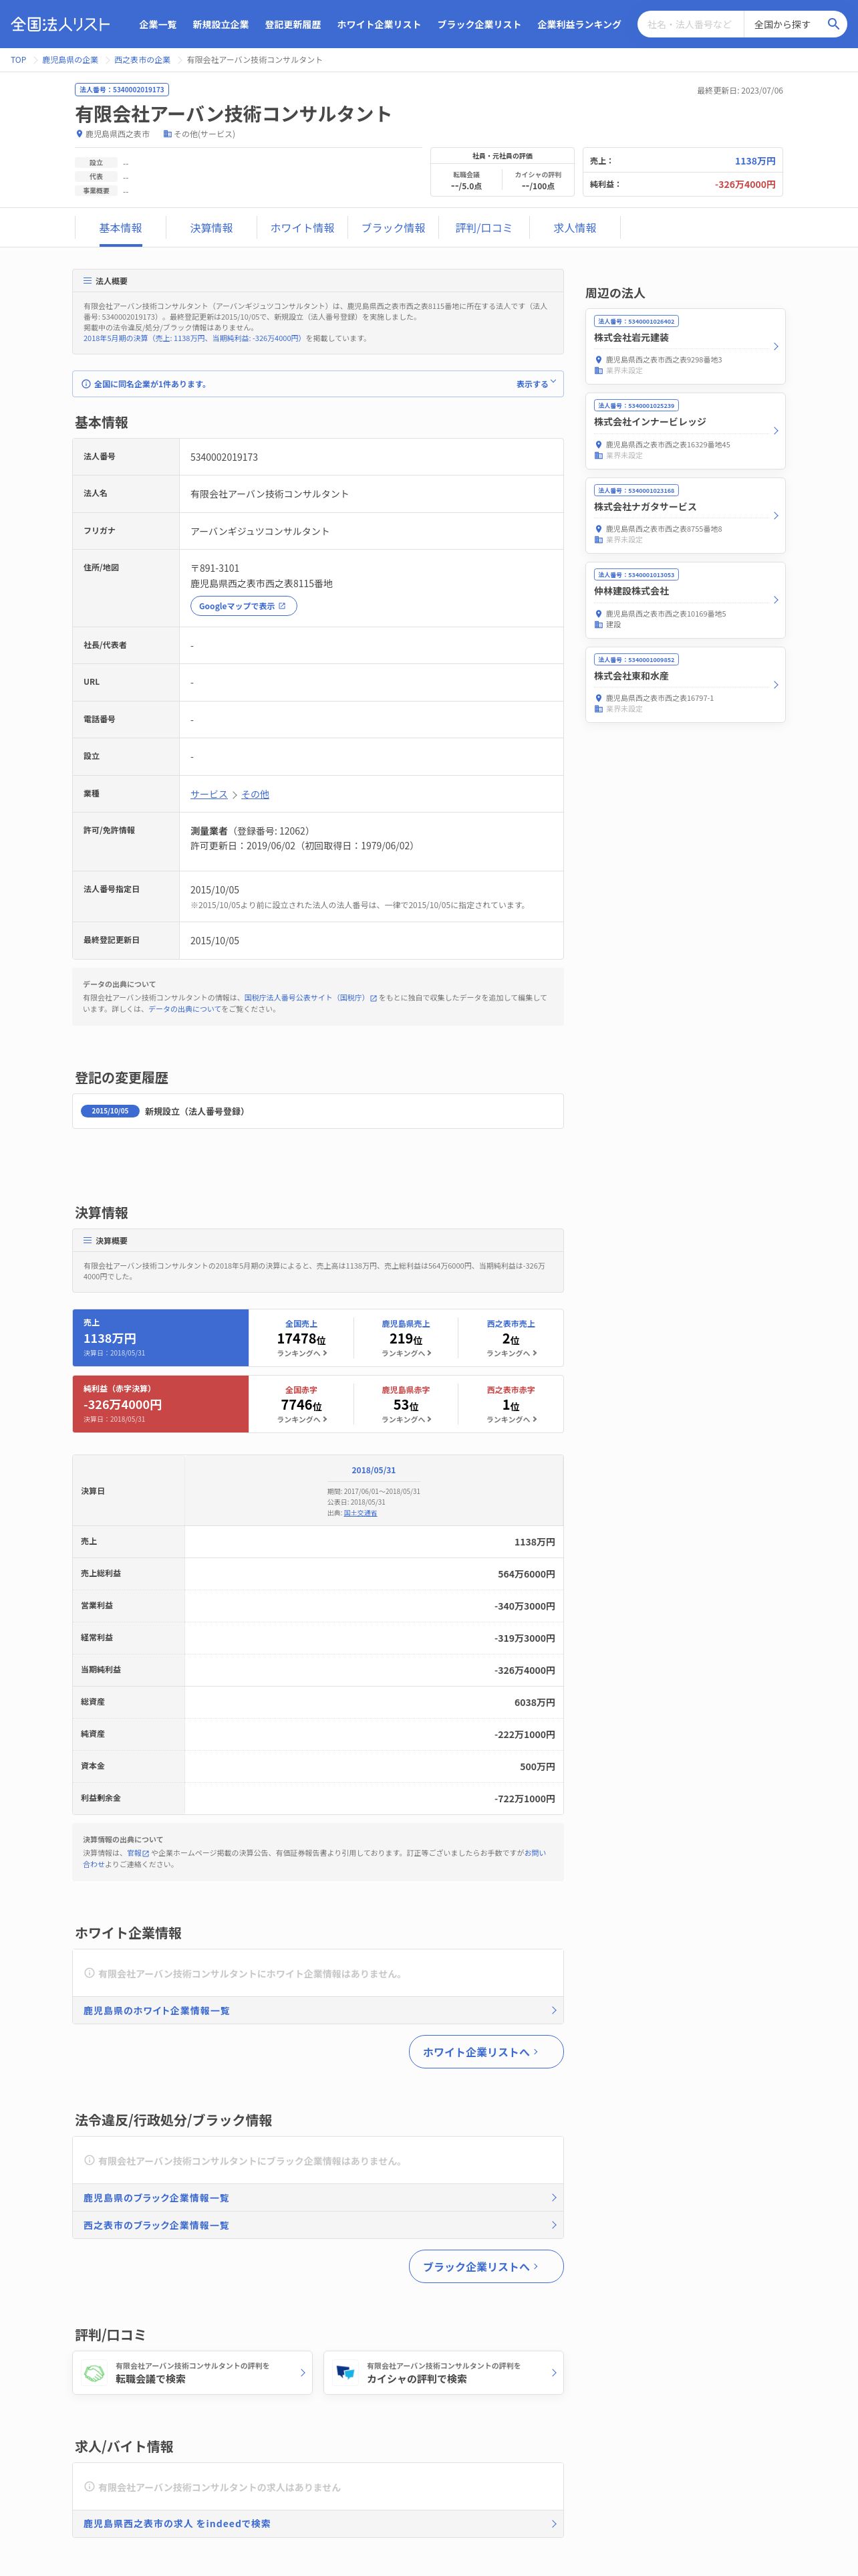Click 鹿児島県の企業 breadcrumb link

point(70,60)
